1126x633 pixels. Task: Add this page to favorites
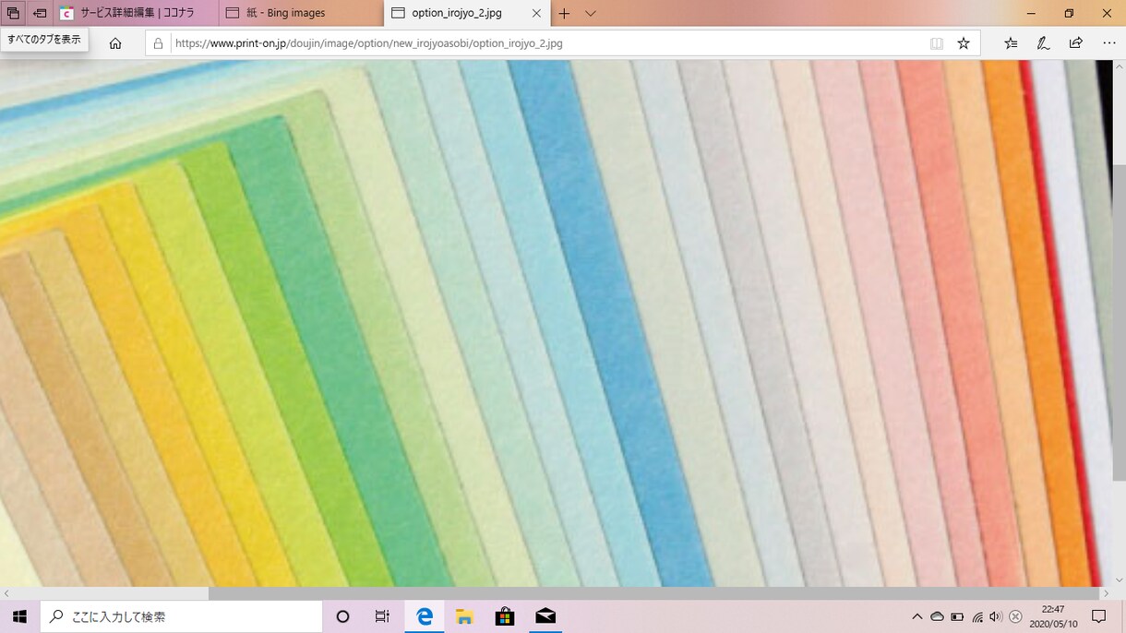[964, 43]
